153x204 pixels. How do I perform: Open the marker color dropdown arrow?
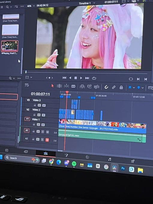click(142, 88)
